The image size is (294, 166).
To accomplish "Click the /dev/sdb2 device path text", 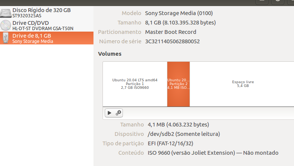I will click(161, 134).
